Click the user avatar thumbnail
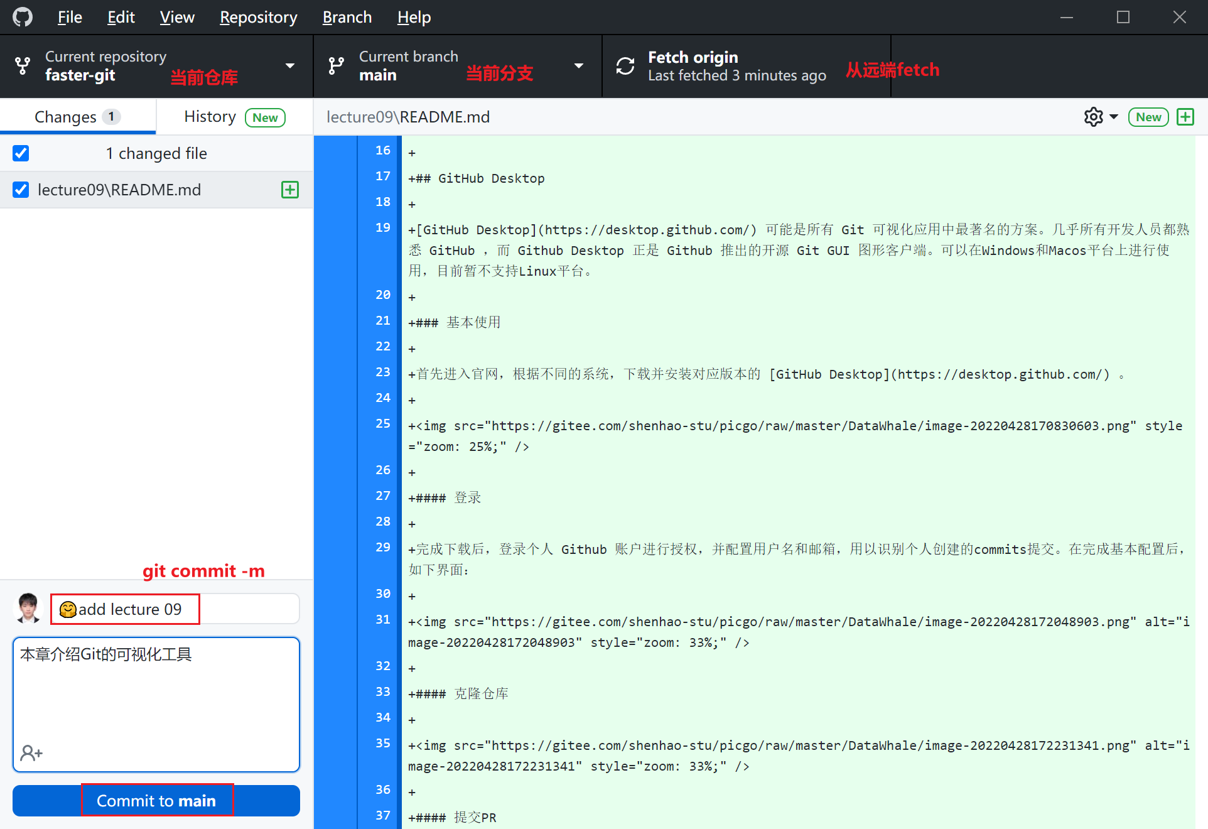Image resolution: width=1208 pixels, height=829 pixels. coord(28,609)
